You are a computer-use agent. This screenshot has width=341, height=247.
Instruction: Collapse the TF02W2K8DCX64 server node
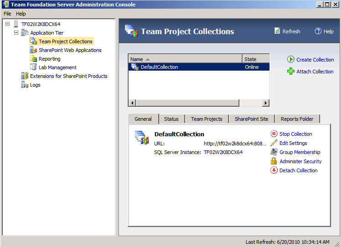click(8, 24)
